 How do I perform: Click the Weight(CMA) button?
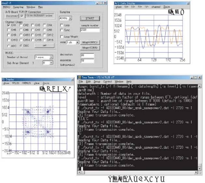pos(90,48)
